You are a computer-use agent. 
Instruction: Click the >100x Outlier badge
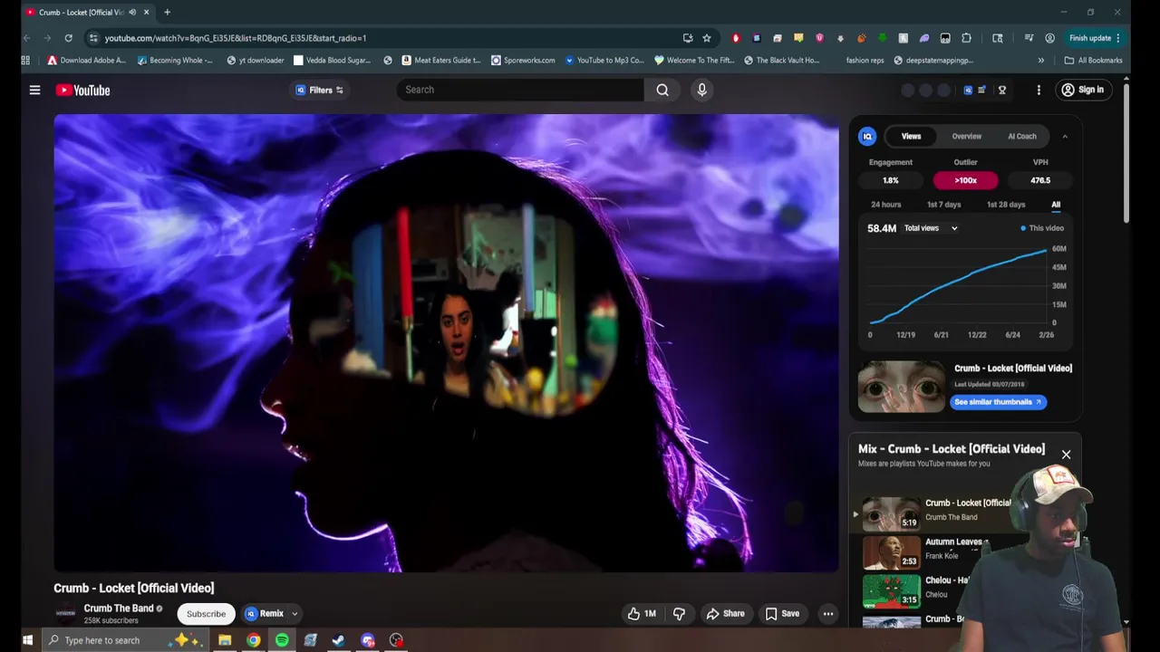(x=965, y=180)
